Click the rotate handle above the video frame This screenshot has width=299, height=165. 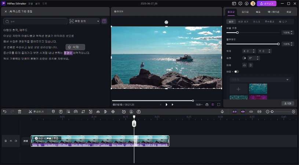(x=166, y=22)
